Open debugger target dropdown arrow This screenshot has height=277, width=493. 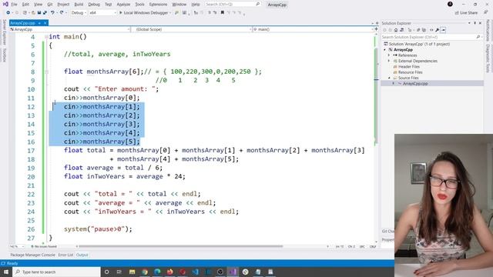170,13
